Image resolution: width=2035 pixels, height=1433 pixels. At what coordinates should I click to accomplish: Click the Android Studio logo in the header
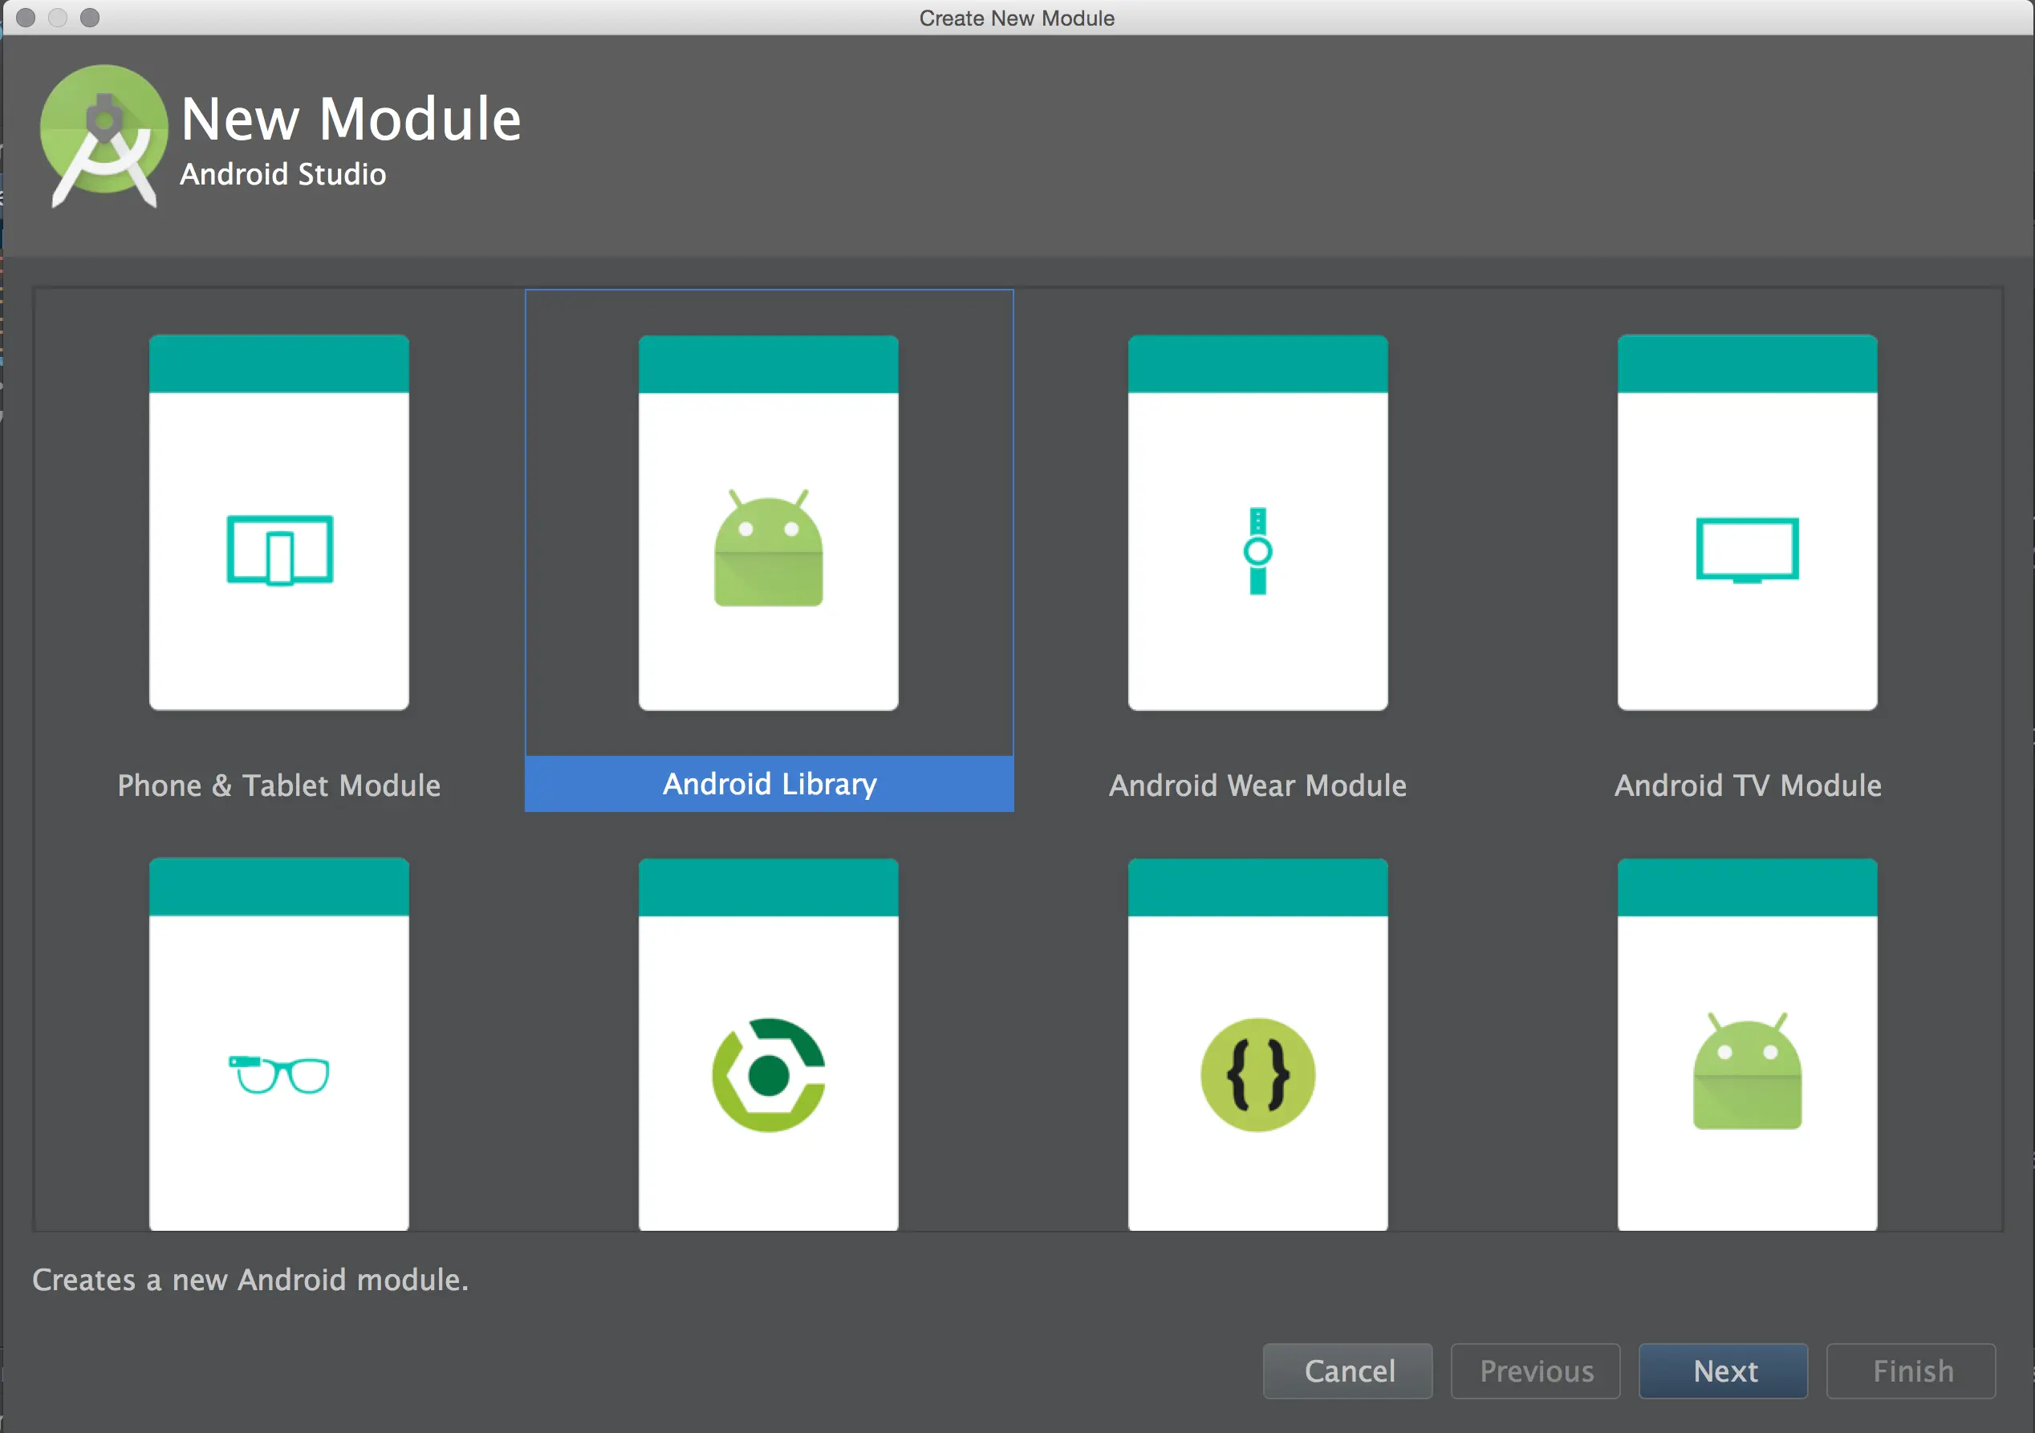[x=103, y=135]
